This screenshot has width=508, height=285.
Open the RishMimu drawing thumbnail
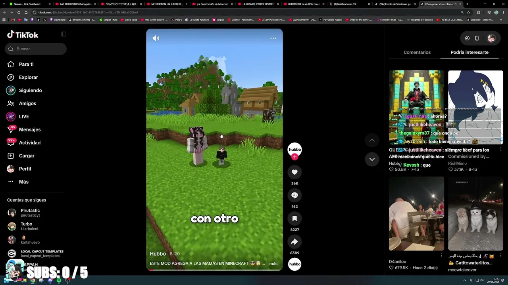point(475,107)
